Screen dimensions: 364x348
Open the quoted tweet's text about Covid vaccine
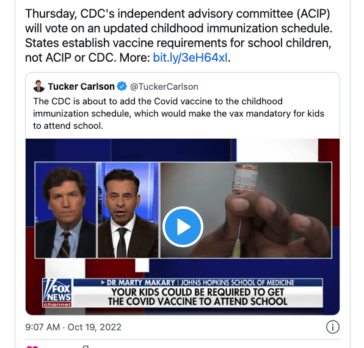pos(178,114)
